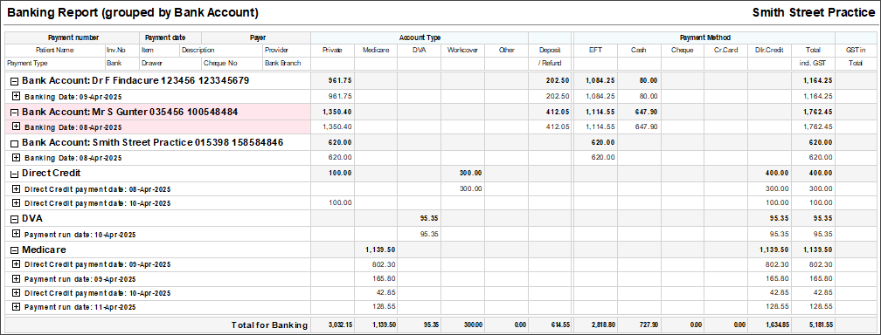
Task: Select the Mr S Gunter bank account row
Action: [x=440, y=112]
